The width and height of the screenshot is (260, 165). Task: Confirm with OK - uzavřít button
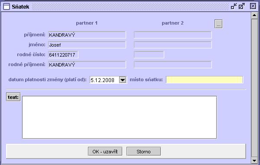pos(105,151)
